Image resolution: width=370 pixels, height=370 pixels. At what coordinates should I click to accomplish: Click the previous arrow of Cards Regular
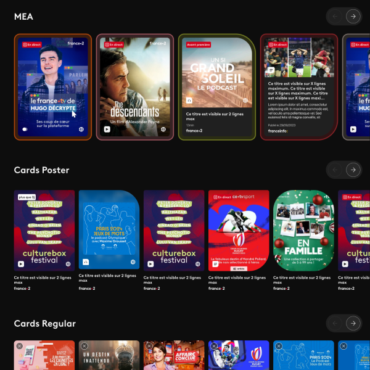pos(335,323)
